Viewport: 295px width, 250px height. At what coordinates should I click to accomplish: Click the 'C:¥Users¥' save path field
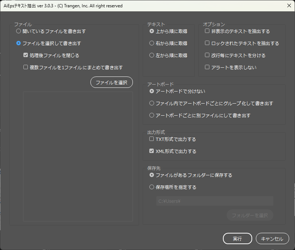(x=215, y=201)
